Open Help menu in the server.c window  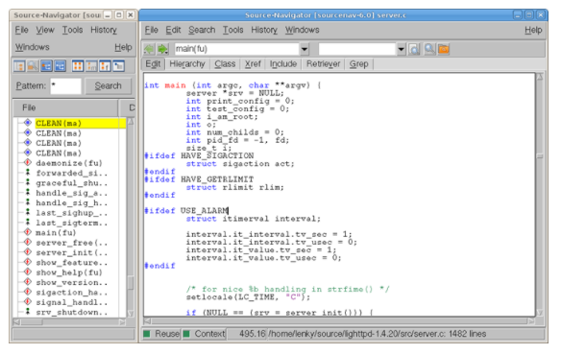(x=533, y=30)
